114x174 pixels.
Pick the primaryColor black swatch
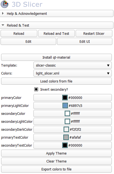tap(65, 98)
